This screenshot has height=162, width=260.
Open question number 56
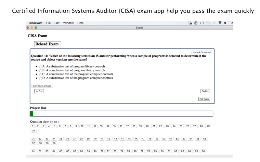pyautogui.click(x=205, y=139)
